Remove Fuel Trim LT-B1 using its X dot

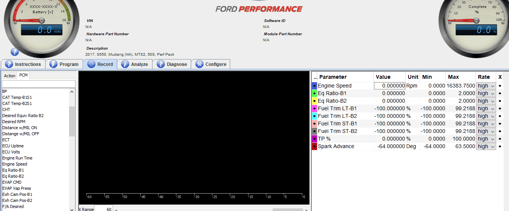(500, 109)
